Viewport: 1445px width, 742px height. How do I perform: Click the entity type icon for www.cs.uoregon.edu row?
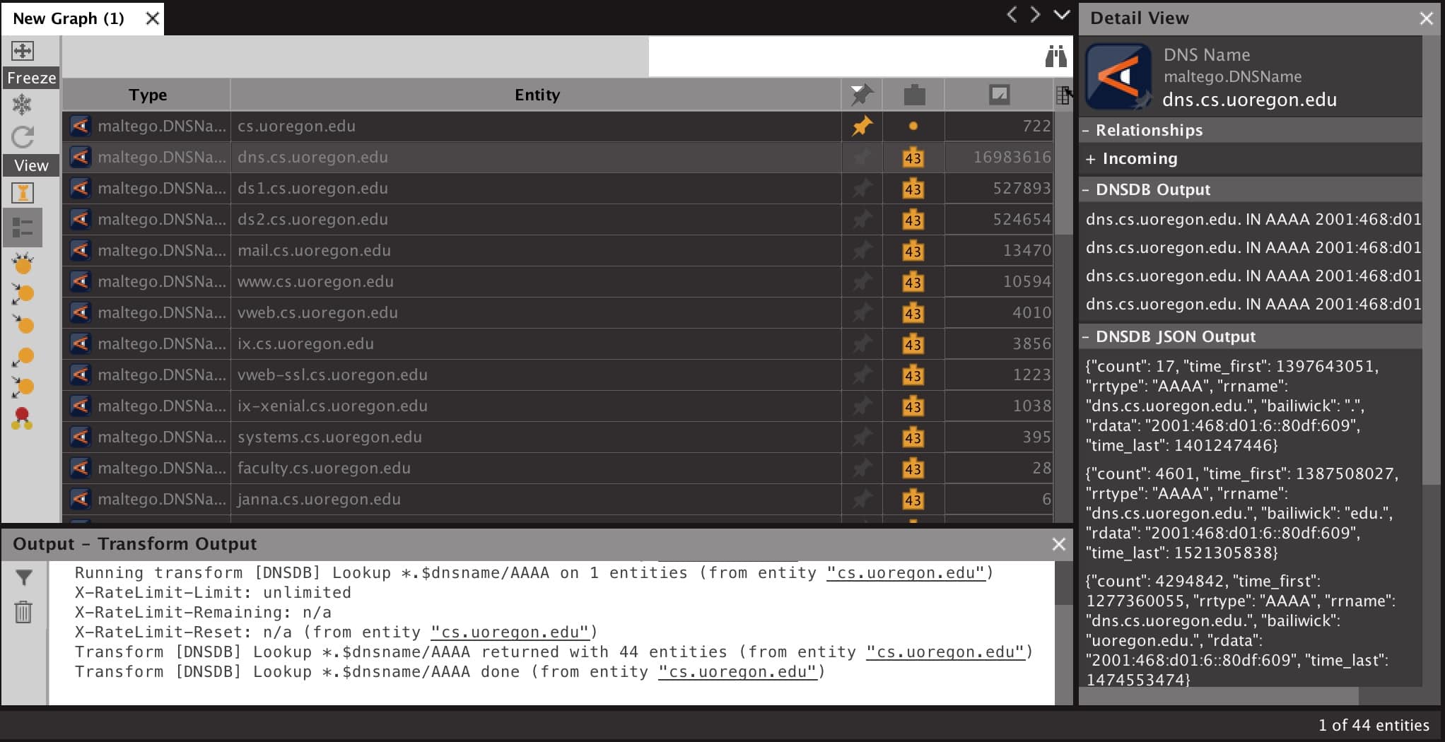tap(80, 281)
